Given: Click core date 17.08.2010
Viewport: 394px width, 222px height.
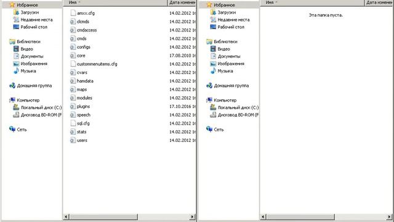Looking at the screenshot, I should [x=182, y=55].
